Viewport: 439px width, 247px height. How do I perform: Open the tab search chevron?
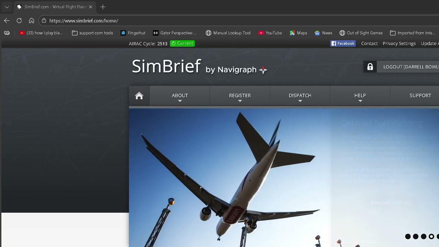(7, 7)
